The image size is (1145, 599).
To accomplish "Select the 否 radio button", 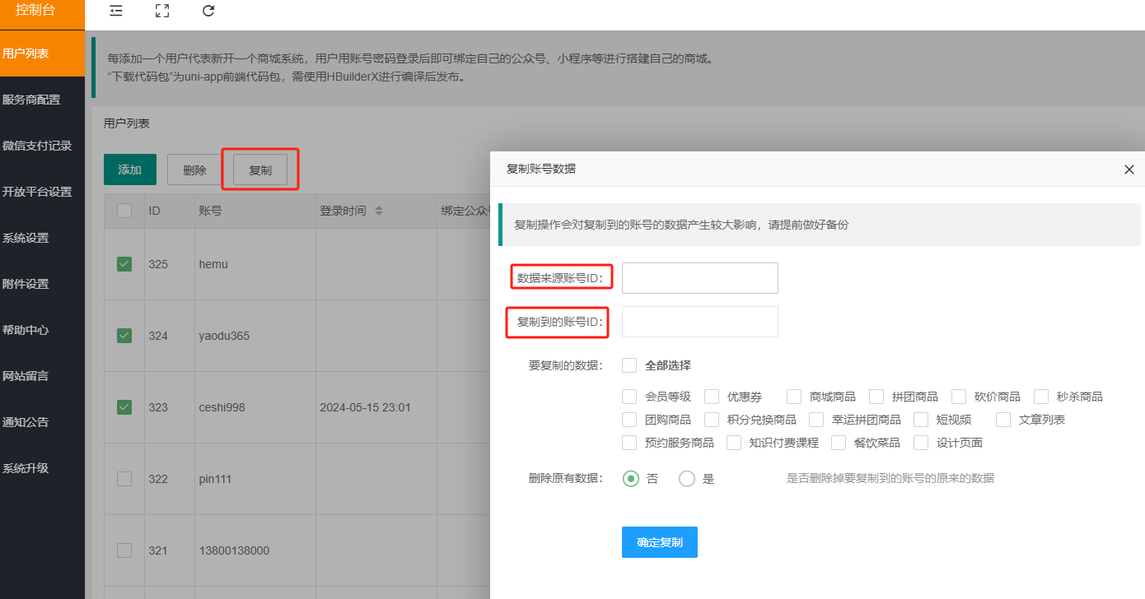I will point(631,479).
